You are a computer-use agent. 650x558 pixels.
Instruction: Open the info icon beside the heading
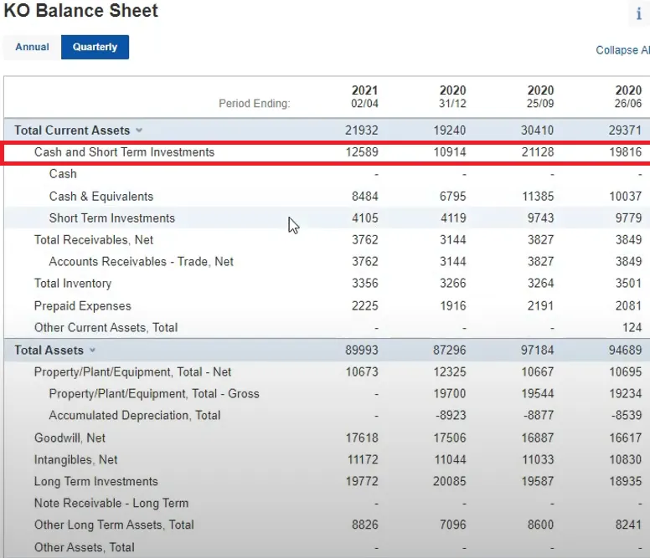click(639, 13)
